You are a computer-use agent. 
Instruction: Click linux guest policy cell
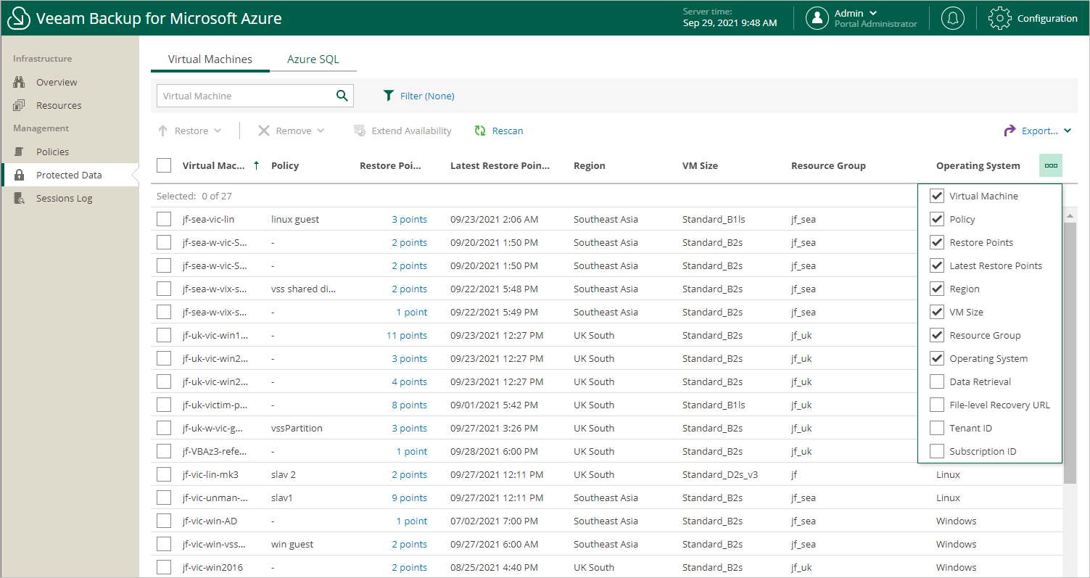295,219
